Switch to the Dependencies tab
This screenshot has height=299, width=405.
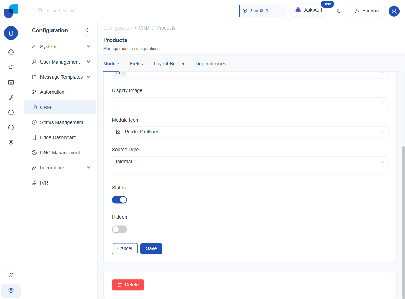tap(211, 64)
